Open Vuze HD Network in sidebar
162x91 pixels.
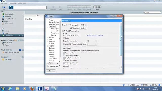point(10,19)
